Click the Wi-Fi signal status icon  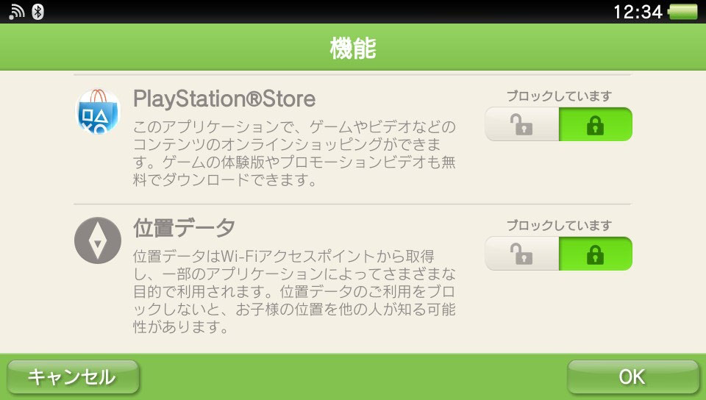point(17,12)
